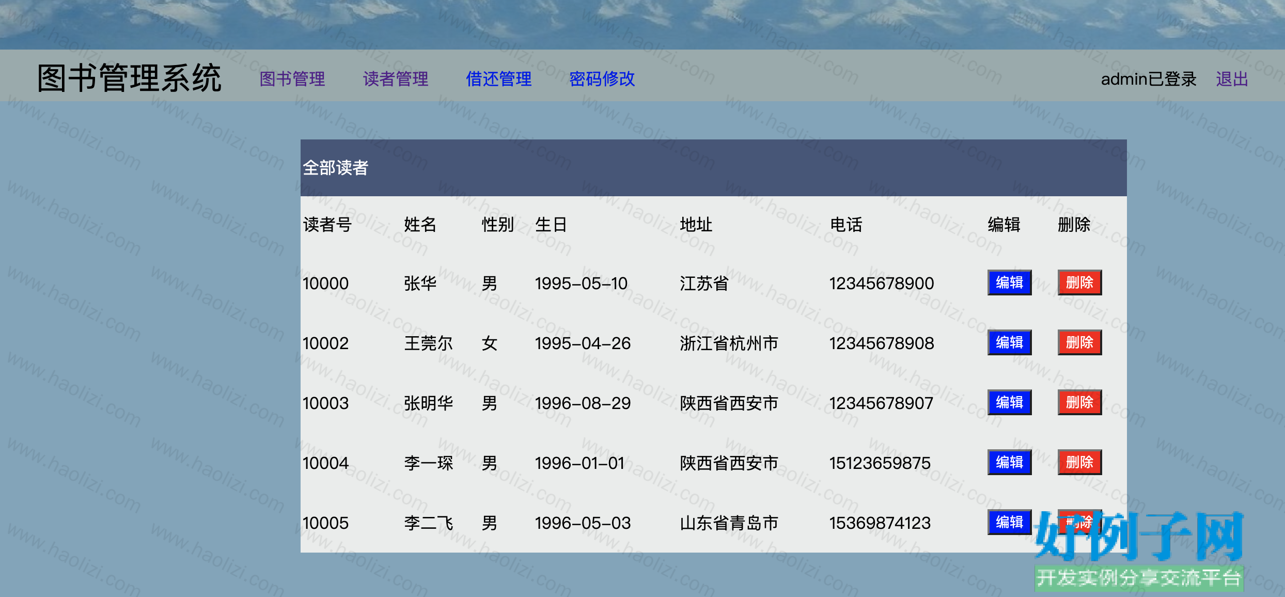Click phone number 12345678908
The image size is (1285, 597).
click(882, 343)
